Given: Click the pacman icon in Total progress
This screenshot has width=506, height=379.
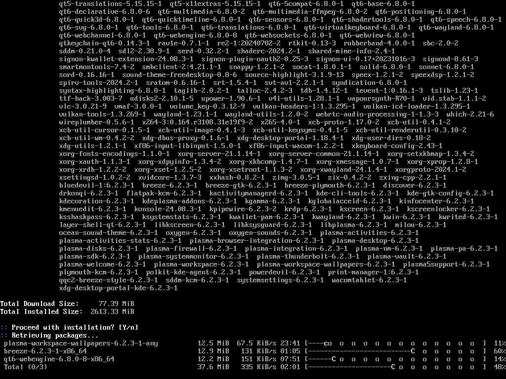Looking at the screenshot, I should coord(393,367).
